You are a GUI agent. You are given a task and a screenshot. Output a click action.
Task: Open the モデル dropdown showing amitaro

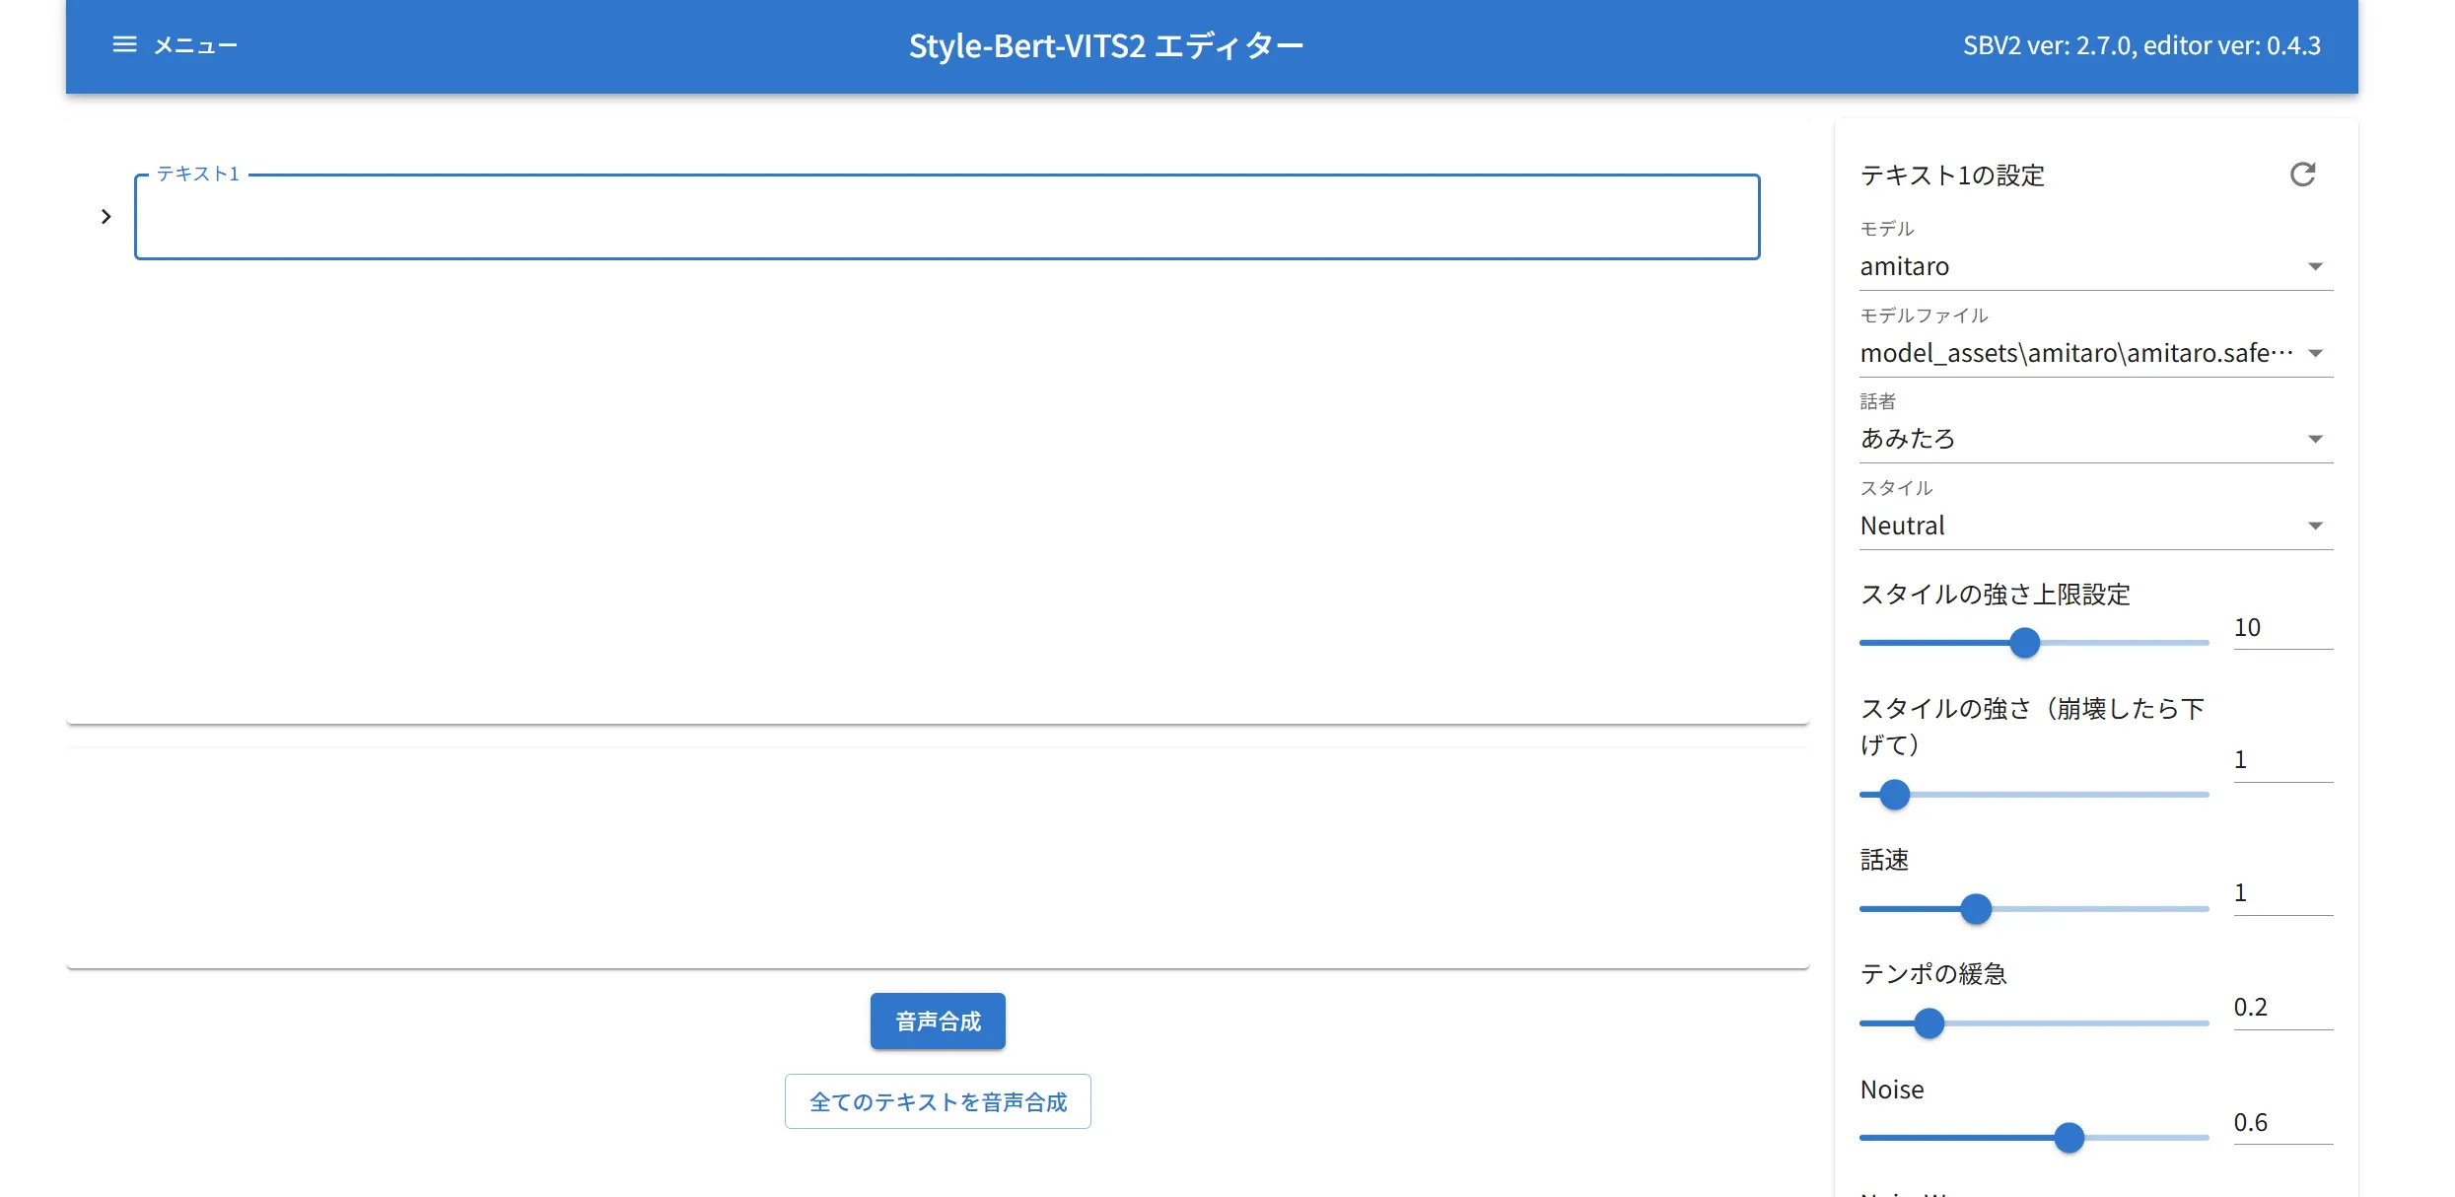2094,266
